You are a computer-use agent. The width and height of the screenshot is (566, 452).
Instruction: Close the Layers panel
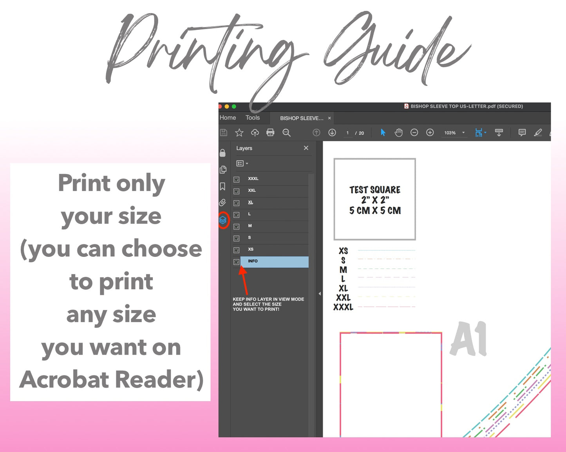pos(306,148)
